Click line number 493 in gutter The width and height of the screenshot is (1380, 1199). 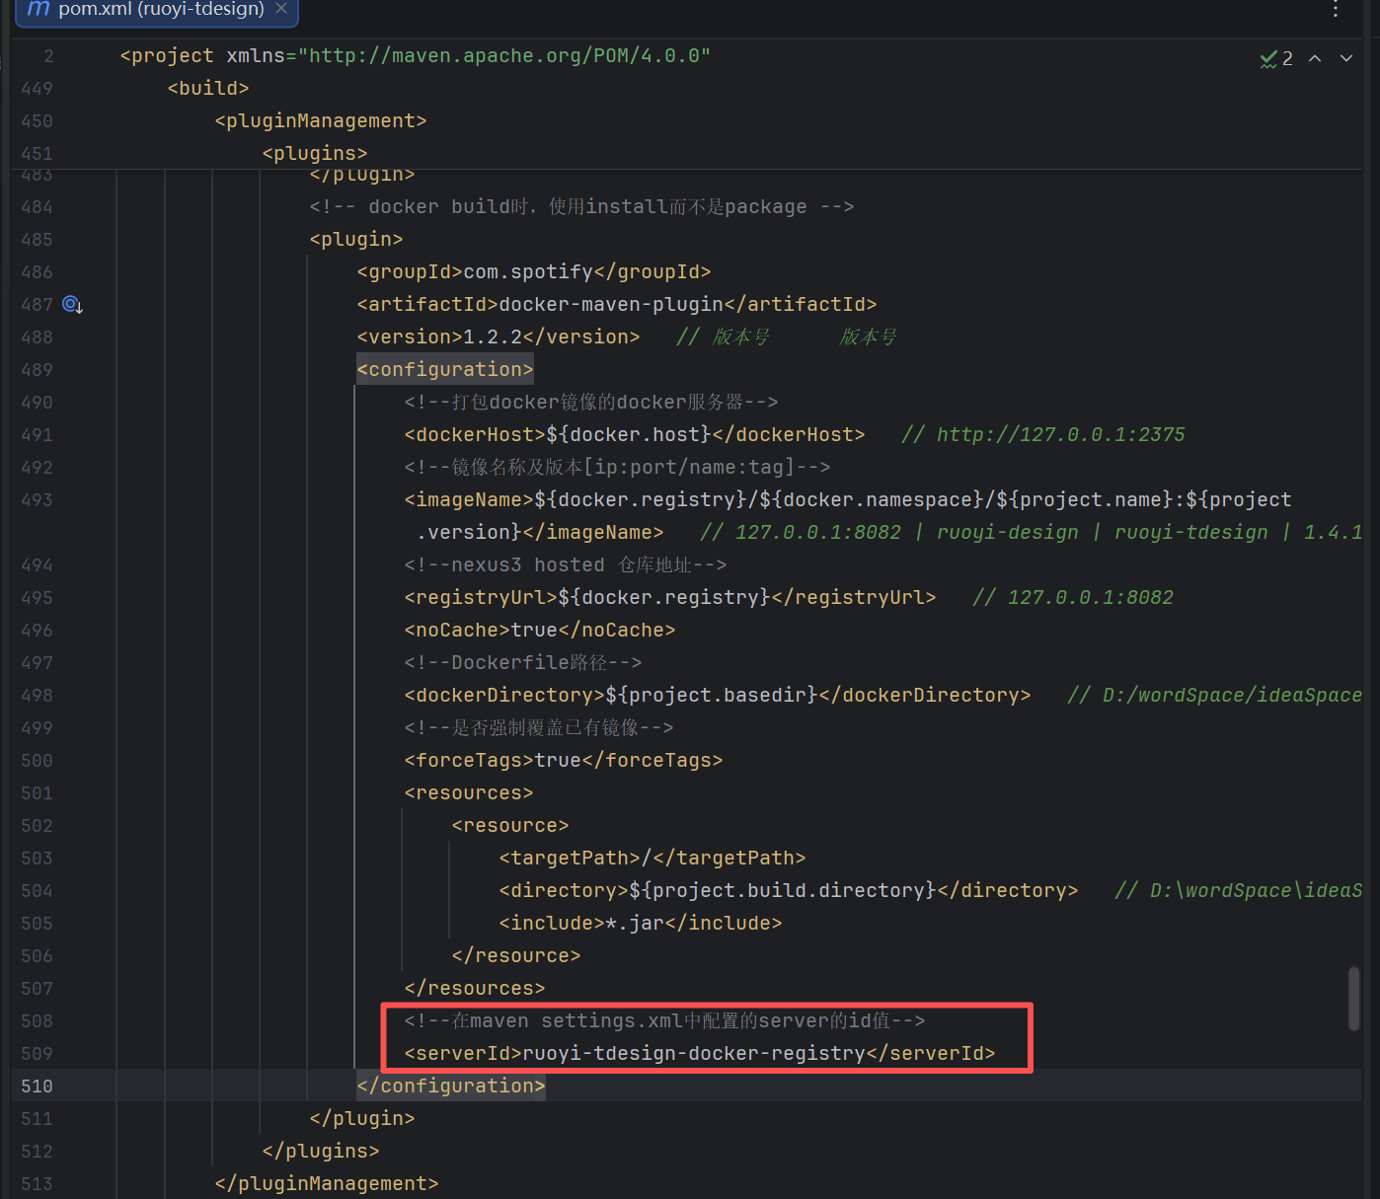point(37,499)
